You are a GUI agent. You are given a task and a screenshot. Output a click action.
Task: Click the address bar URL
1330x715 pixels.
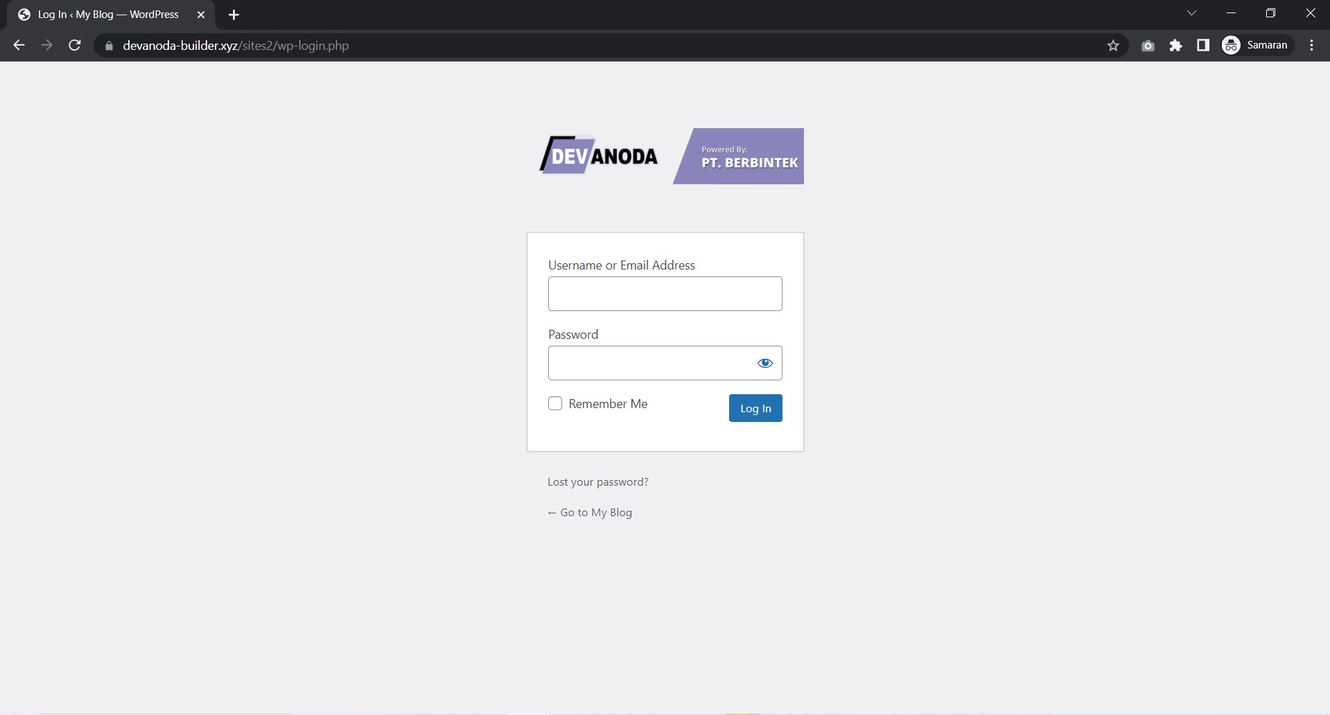point(236,46)
